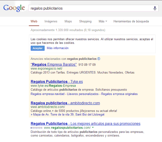Screen dimensions: 162x142
Task: Click www.regalospublicitarios.com/ URL text
Action: pos(67,128)
